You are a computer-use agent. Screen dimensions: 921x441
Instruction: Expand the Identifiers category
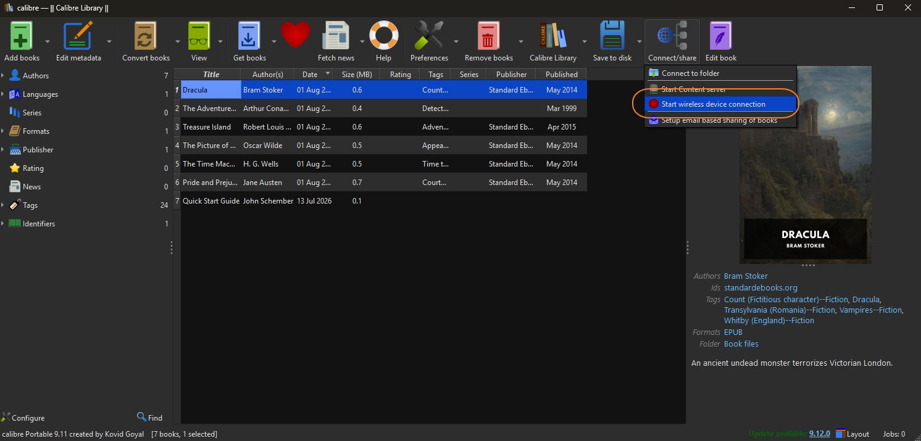3,223
